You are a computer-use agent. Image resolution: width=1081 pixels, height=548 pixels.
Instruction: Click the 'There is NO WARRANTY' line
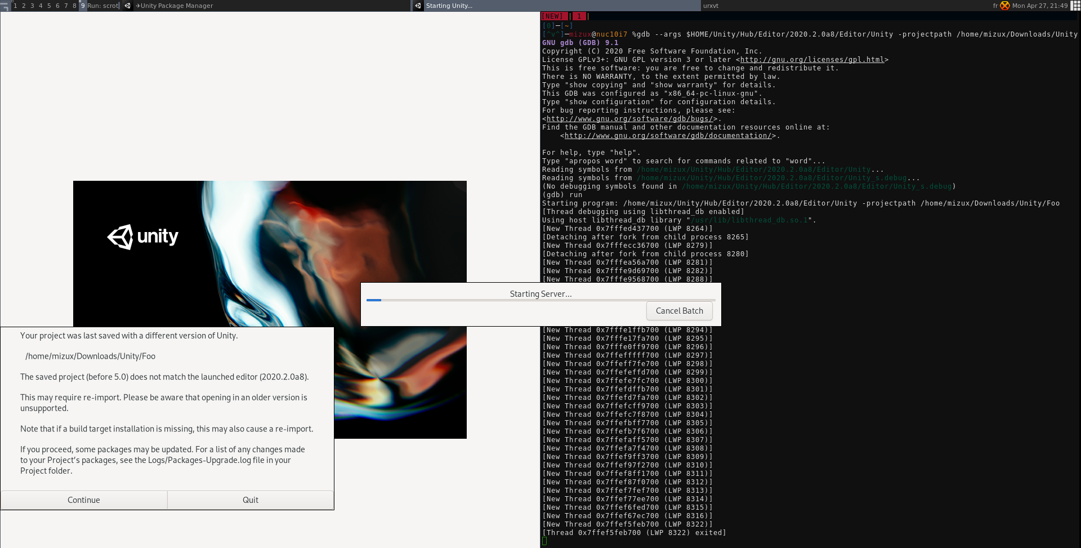pyautogui.click(x=661, y=77)
